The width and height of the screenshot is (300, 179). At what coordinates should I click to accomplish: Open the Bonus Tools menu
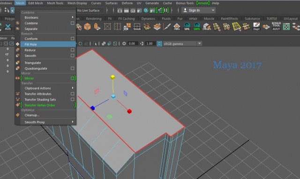(185, 3)
